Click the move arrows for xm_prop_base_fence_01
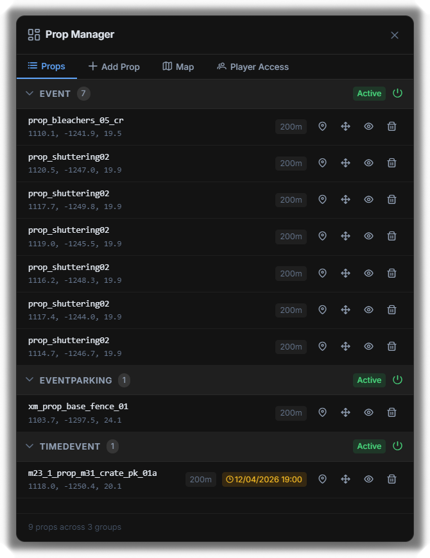This screenshot has height=558, width=430. 345,412
